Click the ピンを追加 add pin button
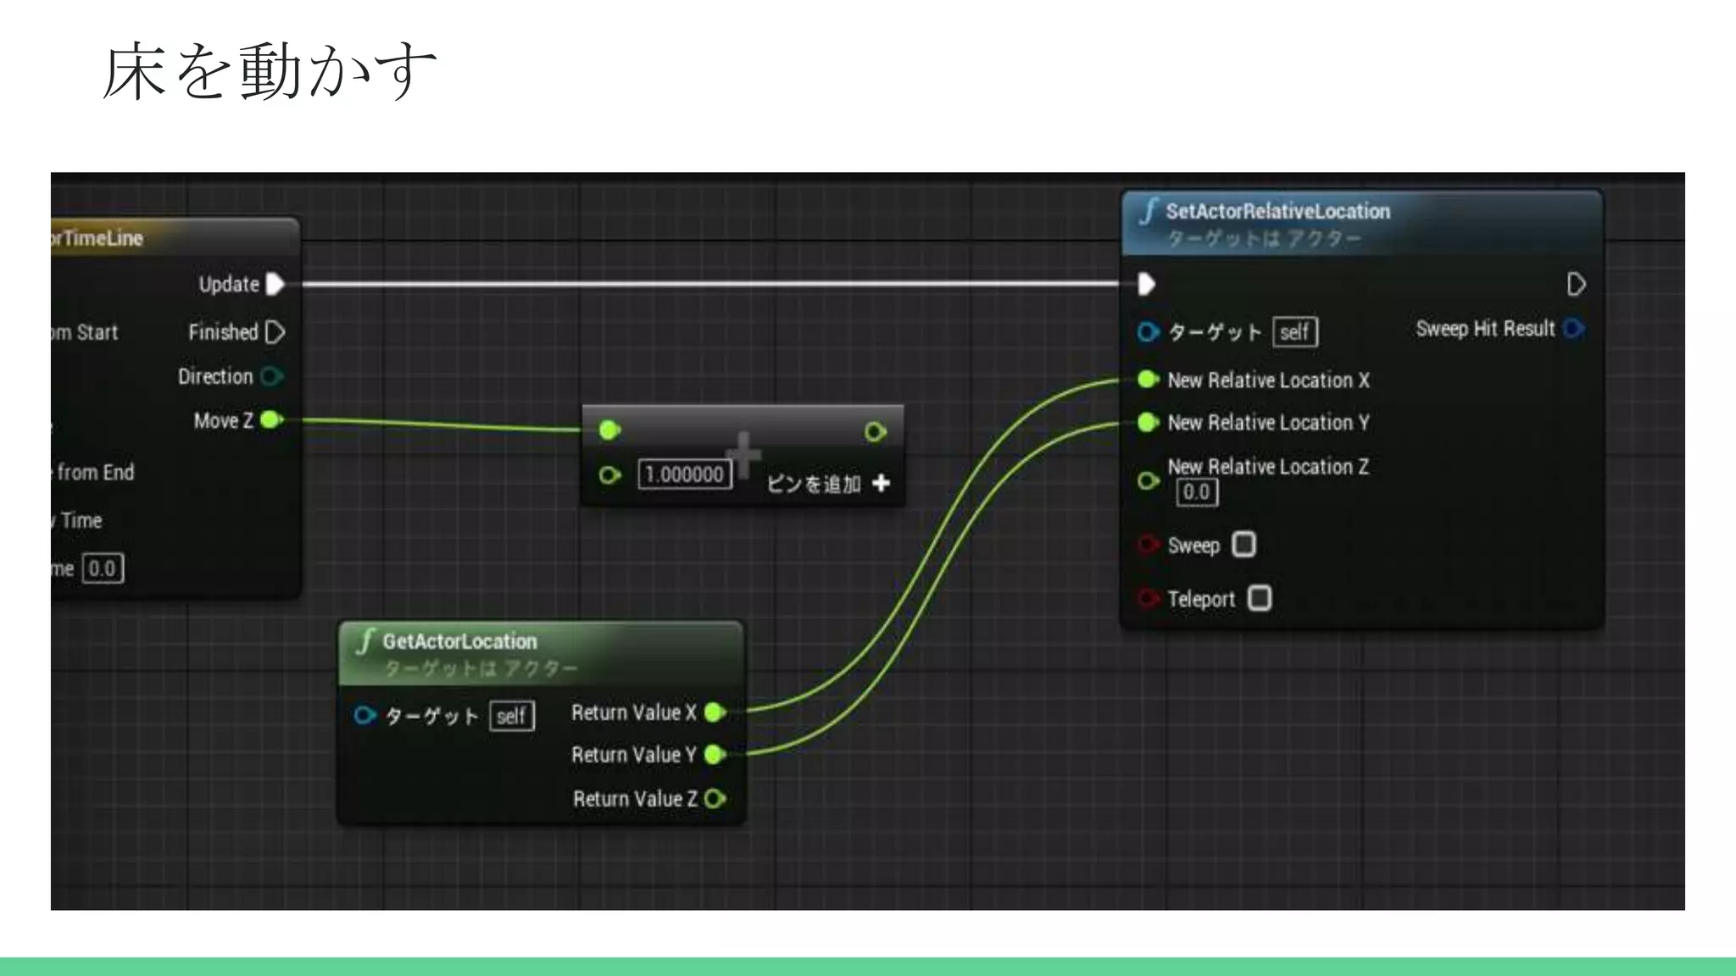1736x976 pixels. pos(828,484)
